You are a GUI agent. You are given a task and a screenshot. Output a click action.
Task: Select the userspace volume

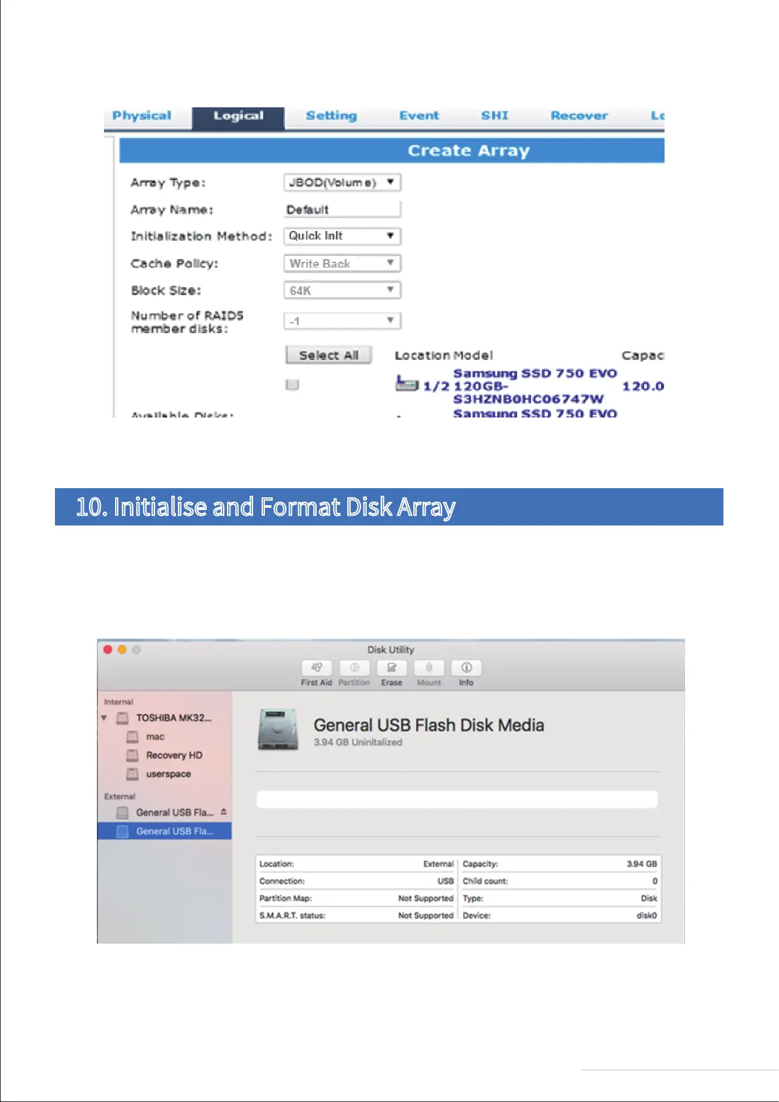[164, 774]
